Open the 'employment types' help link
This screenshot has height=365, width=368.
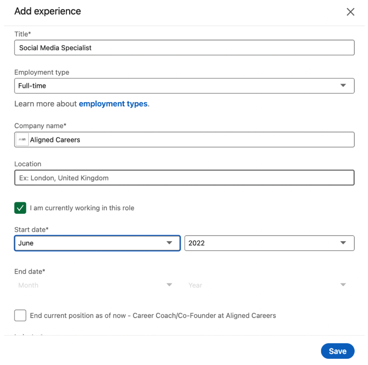point(113,104)
